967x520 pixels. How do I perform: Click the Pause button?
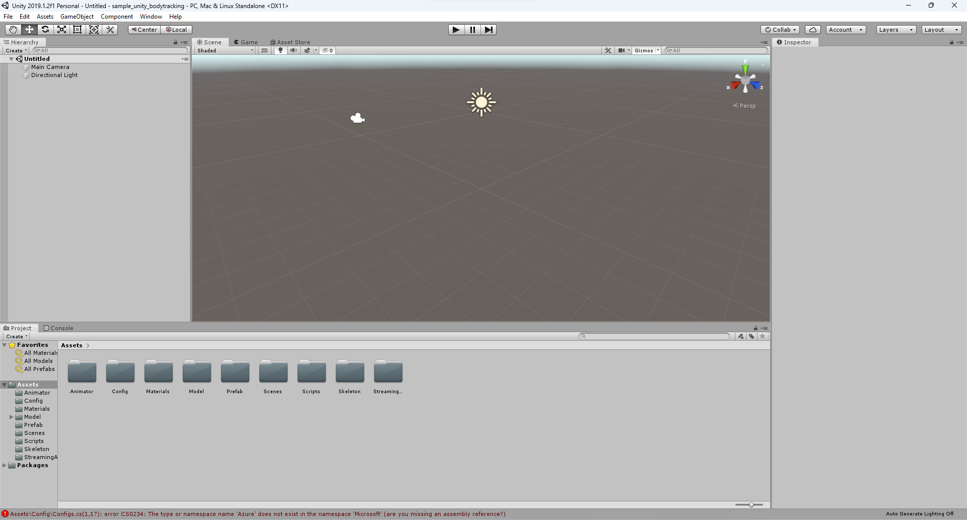[472, 30]
